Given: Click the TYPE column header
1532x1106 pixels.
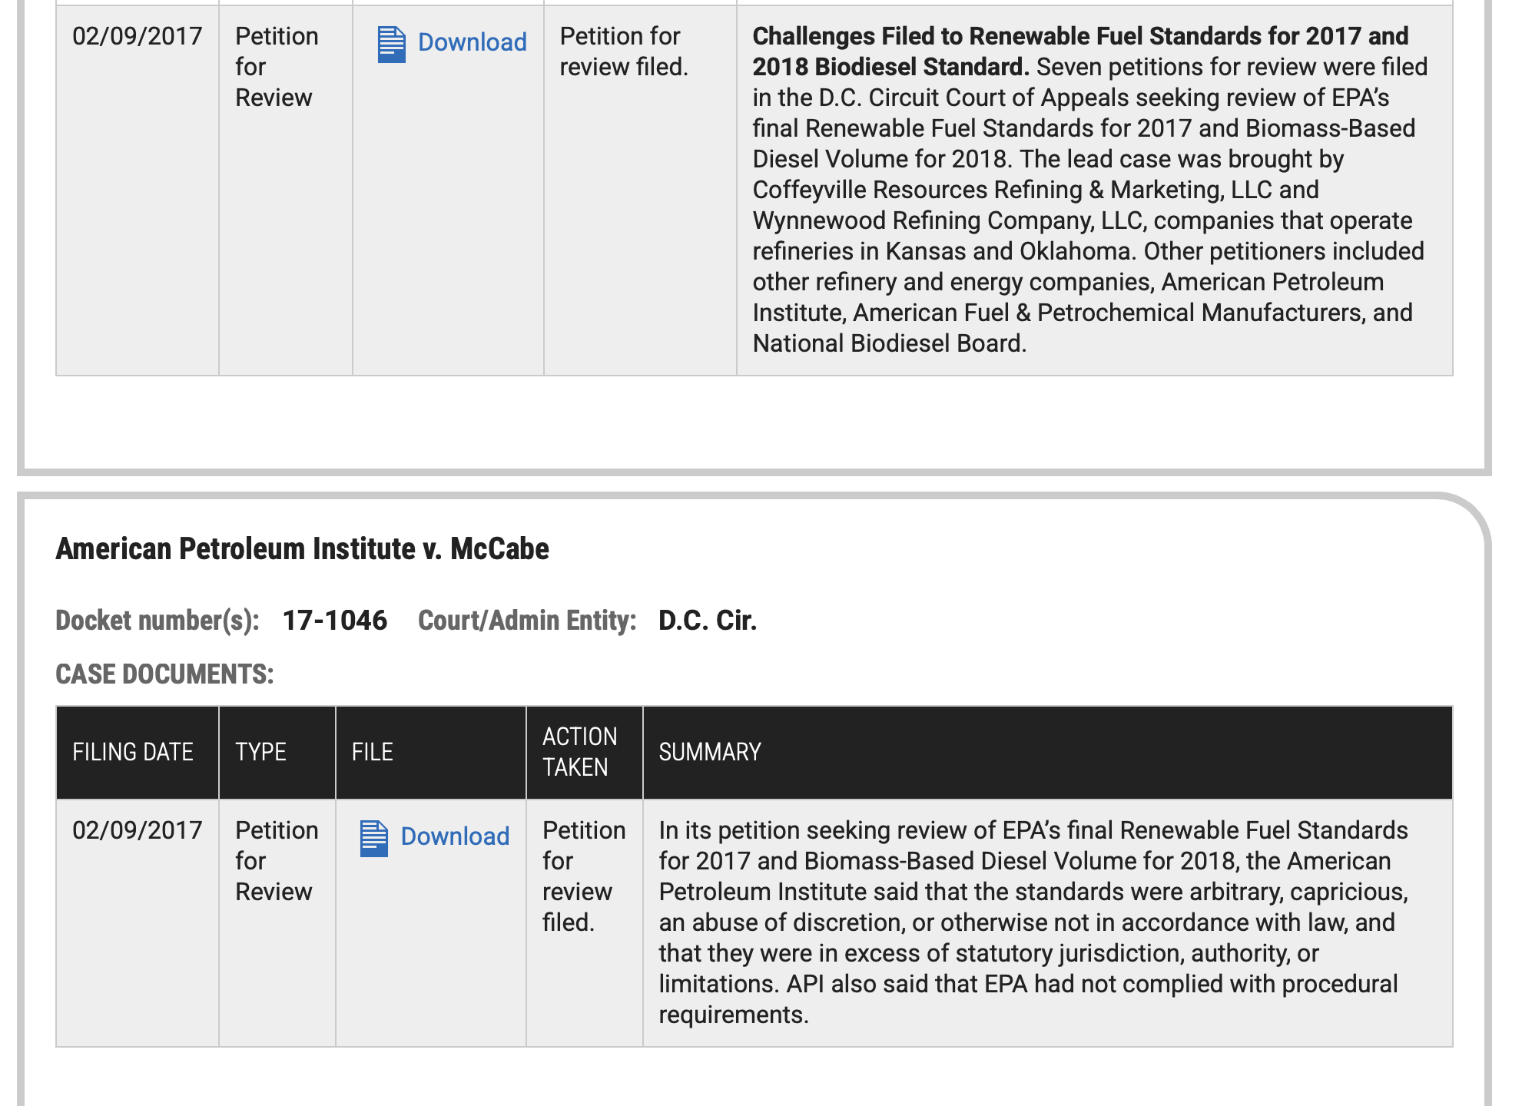Looking at the screenshot, I should coord(260,752).
